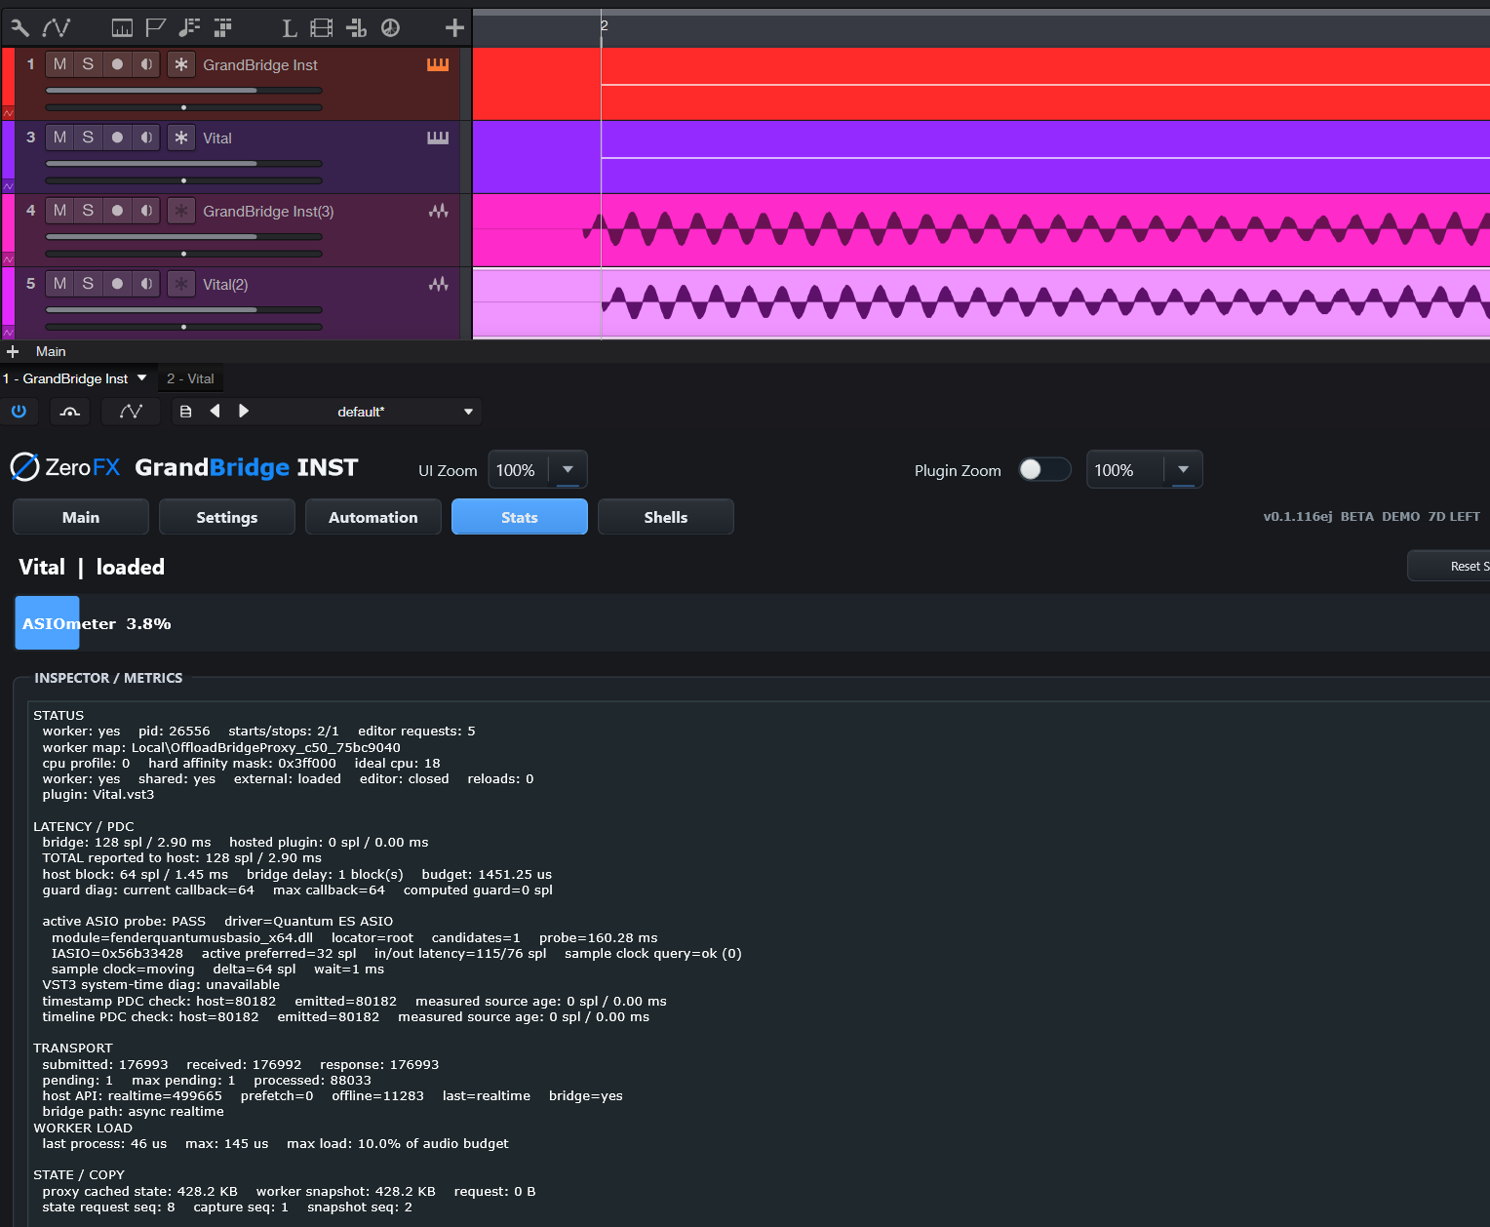Select the red clip on the GrandBridge Inst lane
This screenshot has width=1490, height=1227.
[981, 84]
